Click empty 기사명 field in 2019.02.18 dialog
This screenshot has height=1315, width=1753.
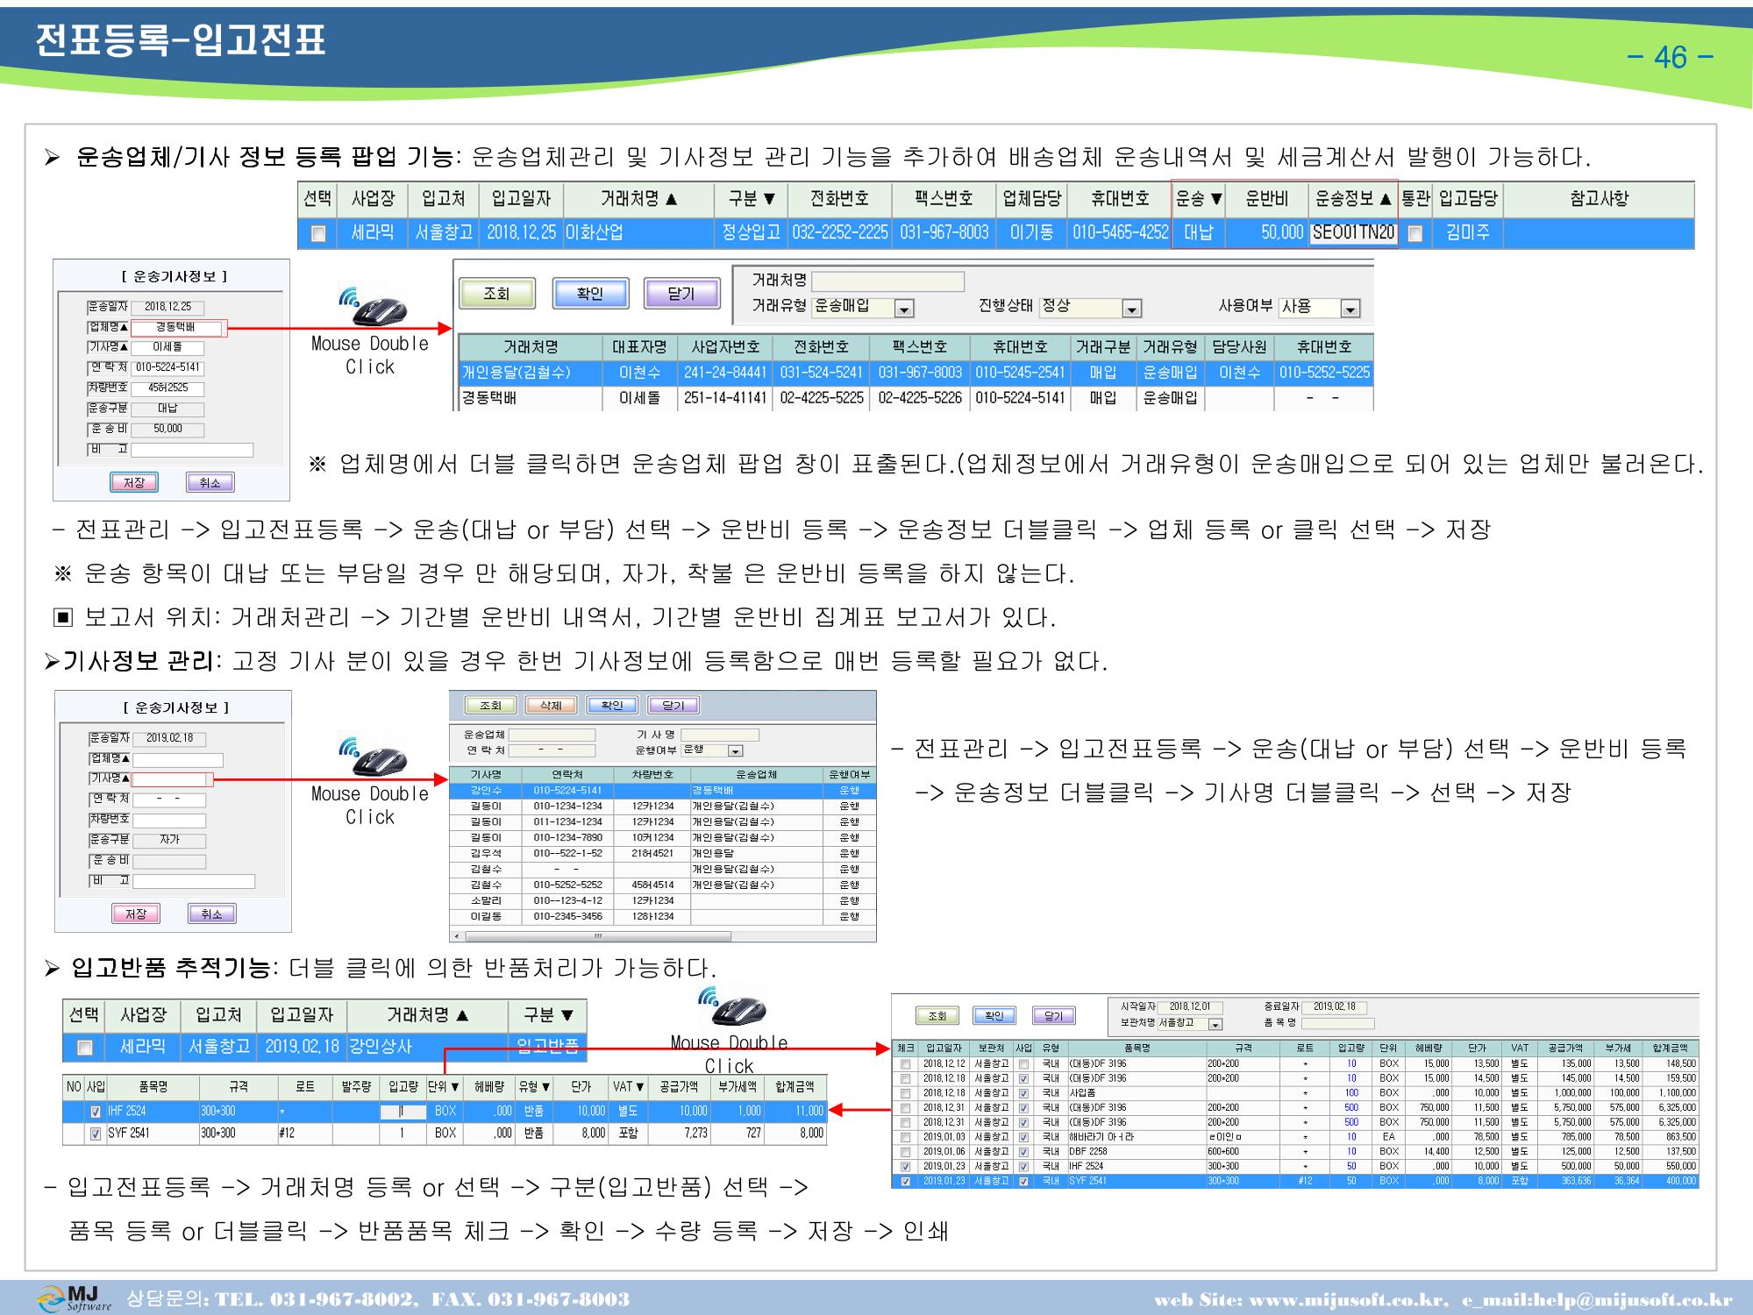(x=169, y=779)
